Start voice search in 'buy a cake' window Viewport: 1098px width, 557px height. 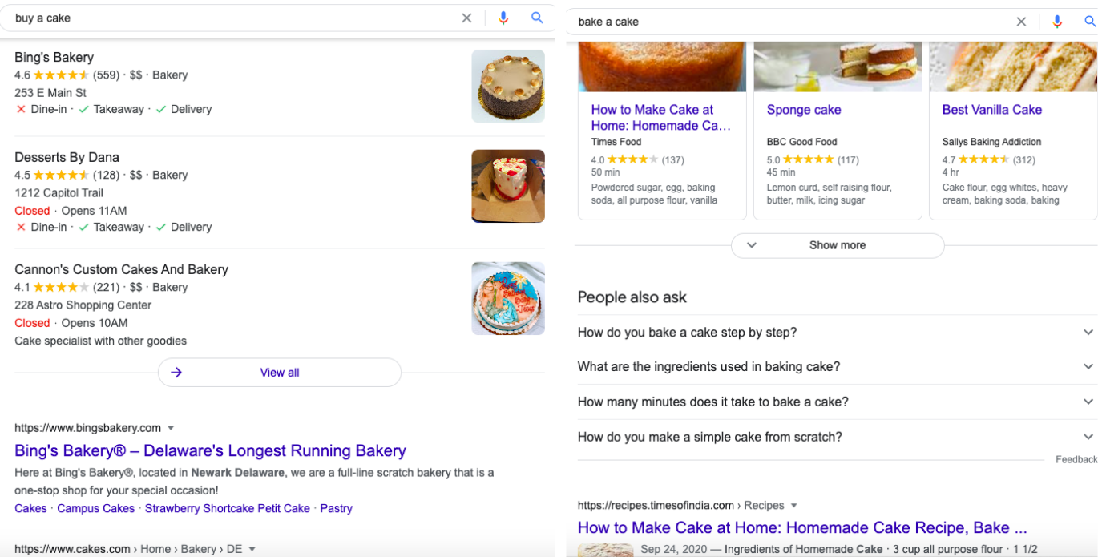pyautogui.click(x=503, y=18)
